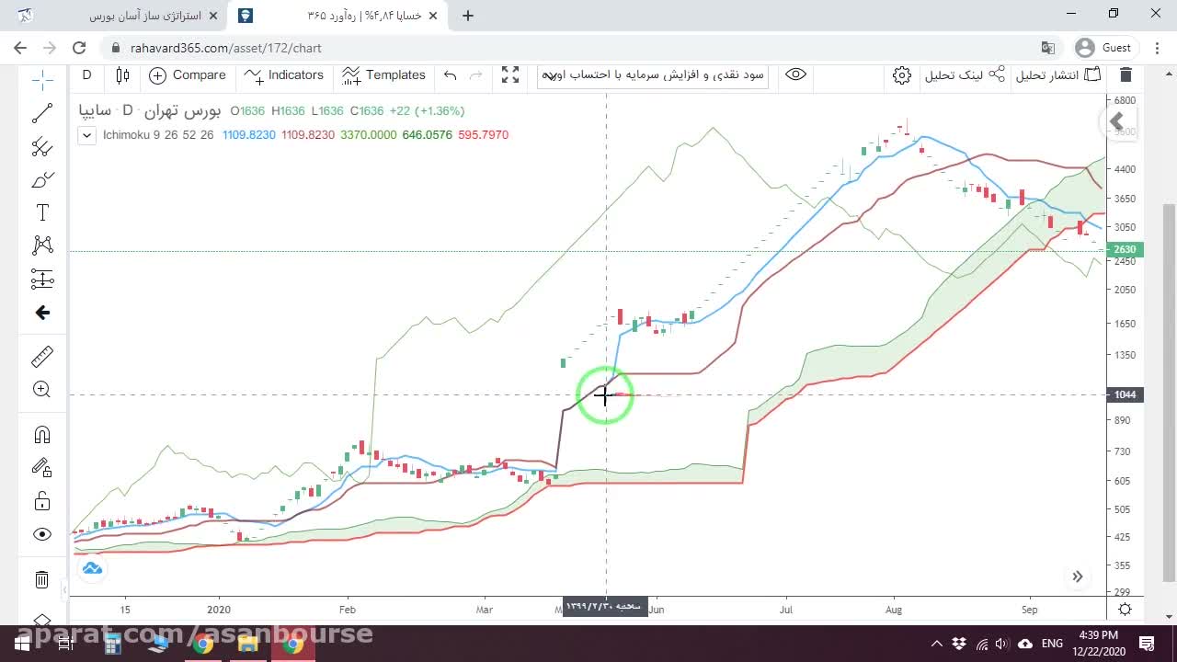Change the D time interval

pyautogui.click(x=87, y=75)
